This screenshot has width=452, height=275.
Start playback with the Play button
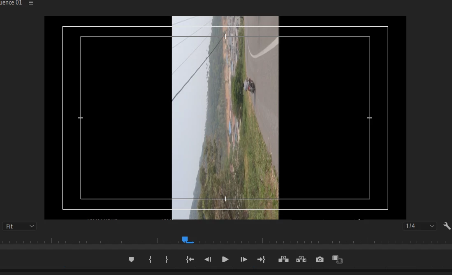225,260
